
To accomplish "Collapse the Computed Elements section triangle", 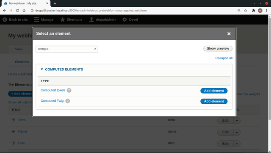I will (x=41, y=69).
